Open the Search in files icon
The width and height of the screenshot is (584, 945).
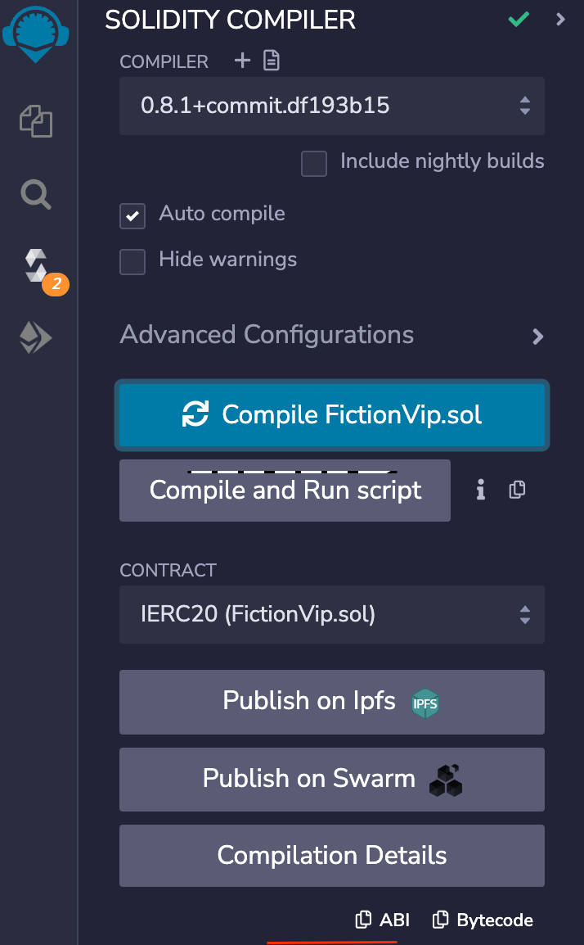[x=36, y=195]
